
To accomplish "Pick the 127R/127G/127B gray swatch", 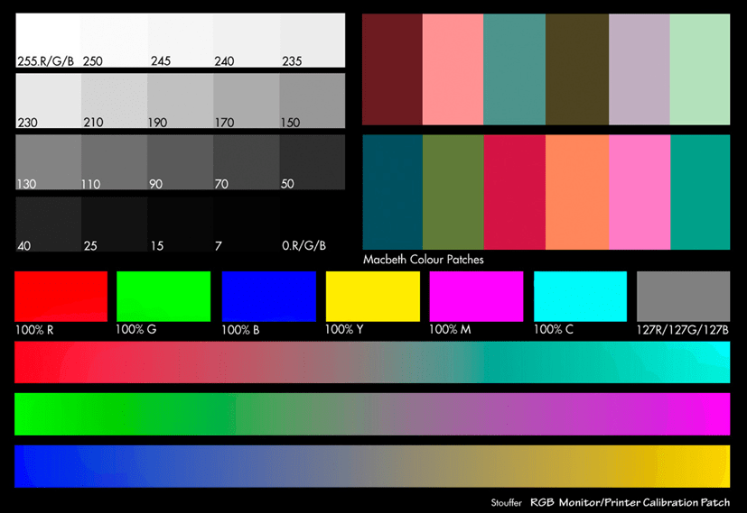I will tap(683, 296).
